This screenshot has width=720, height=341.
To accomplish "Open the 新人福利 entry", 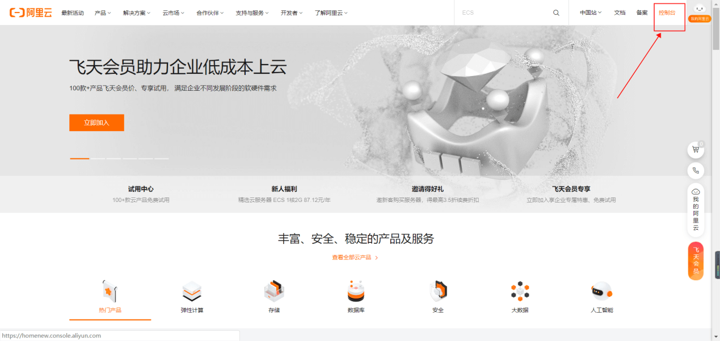I will coord(284,193).
